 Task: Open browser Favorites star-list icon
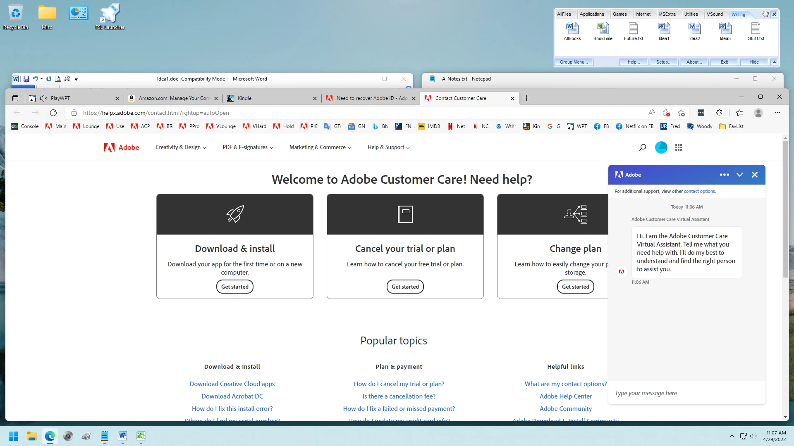tap(739, 113)
